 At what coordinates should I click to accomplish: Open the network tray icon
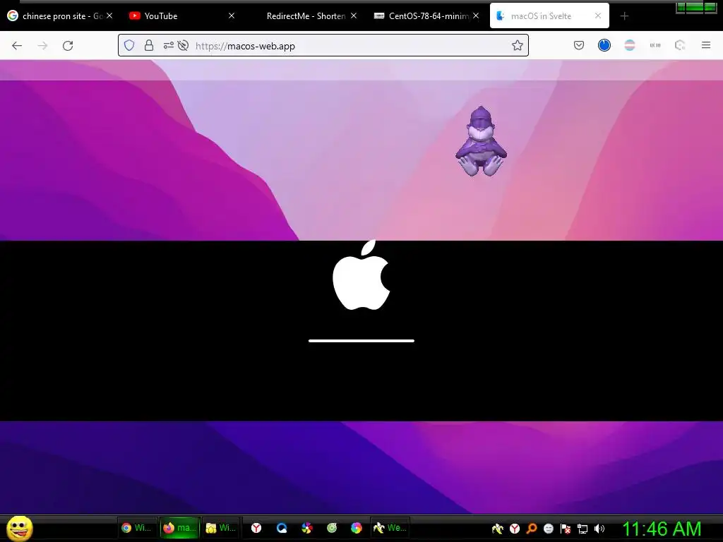tap(582, 529)
